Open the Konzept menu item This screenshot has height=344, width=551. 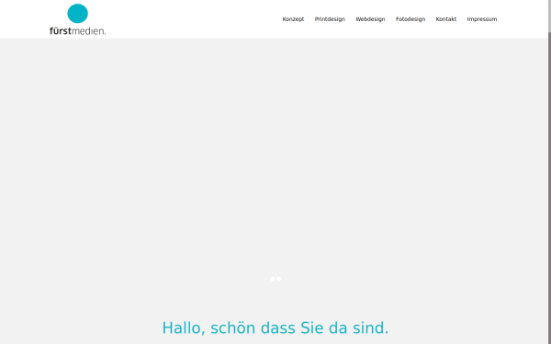[293, 19]
